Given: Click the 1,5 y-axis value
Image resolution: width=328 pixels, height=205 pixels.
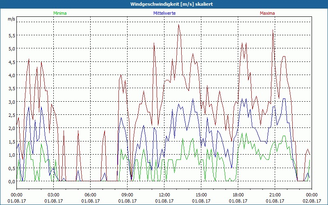Looking at the screenshot, I should tap(12, 142).
